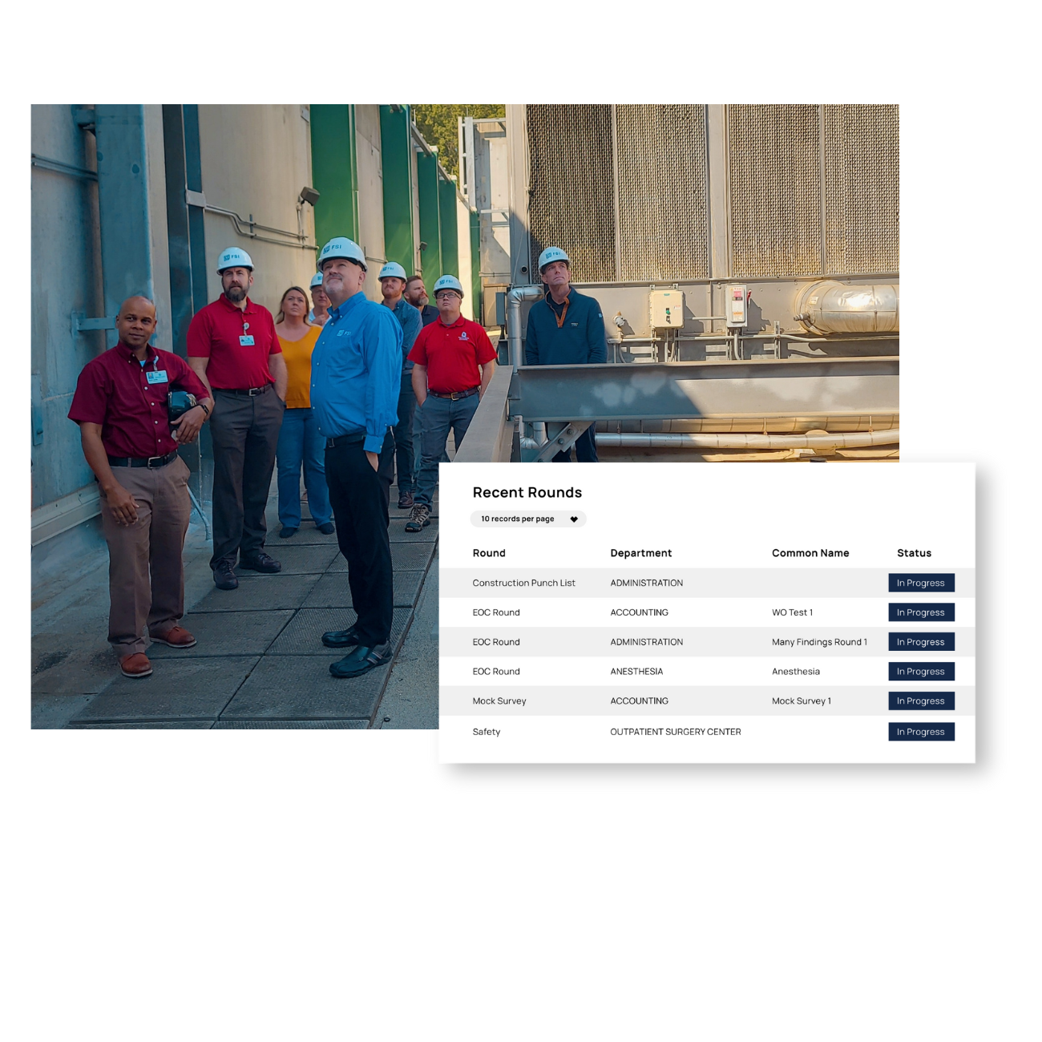Open the EOC Round for ACCOUNTING
This screenshot has height=1042, width=1042.
pos(496,612)
